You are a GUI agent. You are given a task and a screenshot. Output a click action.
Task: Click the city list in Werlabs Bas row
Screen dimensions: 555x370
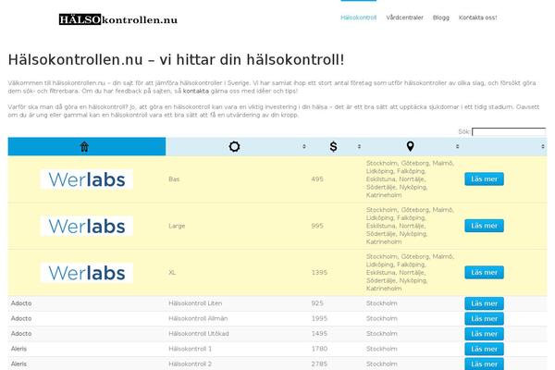click(410, 179)
